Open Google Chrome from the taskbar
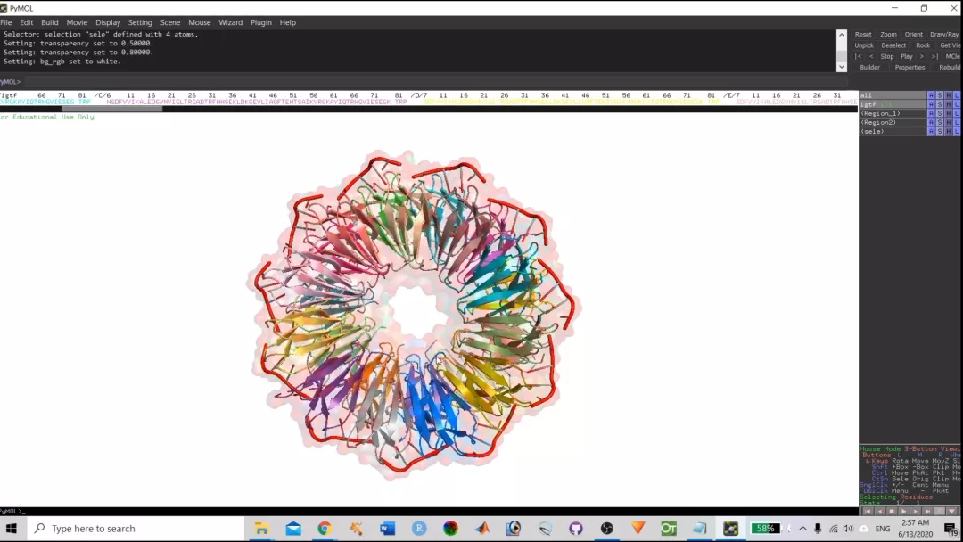The image size is (963, 542). coord(325,529)
